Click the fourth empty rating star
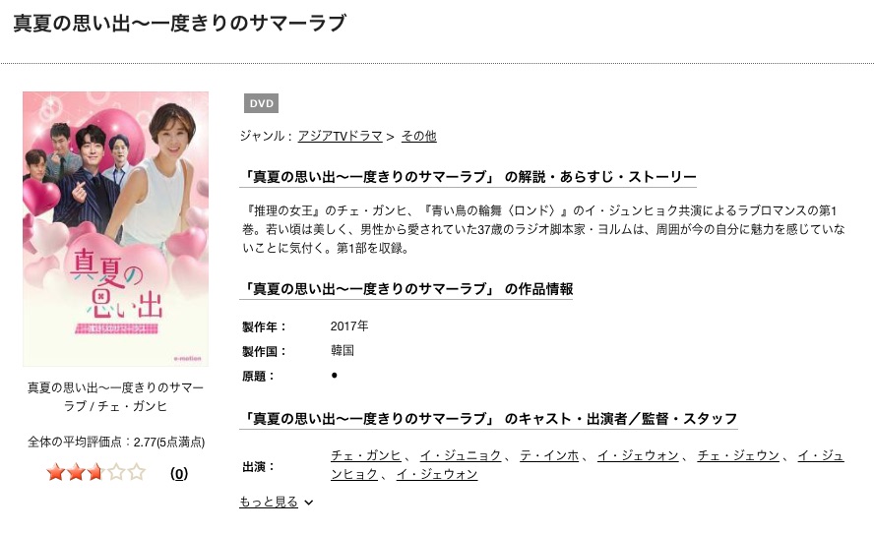The height and width of the screenshot is (533, 874). point(116,472)
